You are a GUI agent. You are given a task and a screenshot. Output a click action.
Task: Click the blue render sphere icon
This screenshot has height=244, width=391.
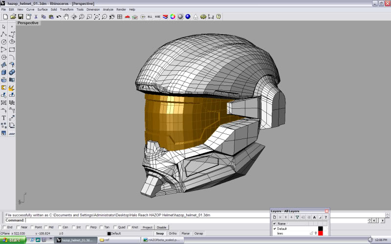[x=188, y=17]
